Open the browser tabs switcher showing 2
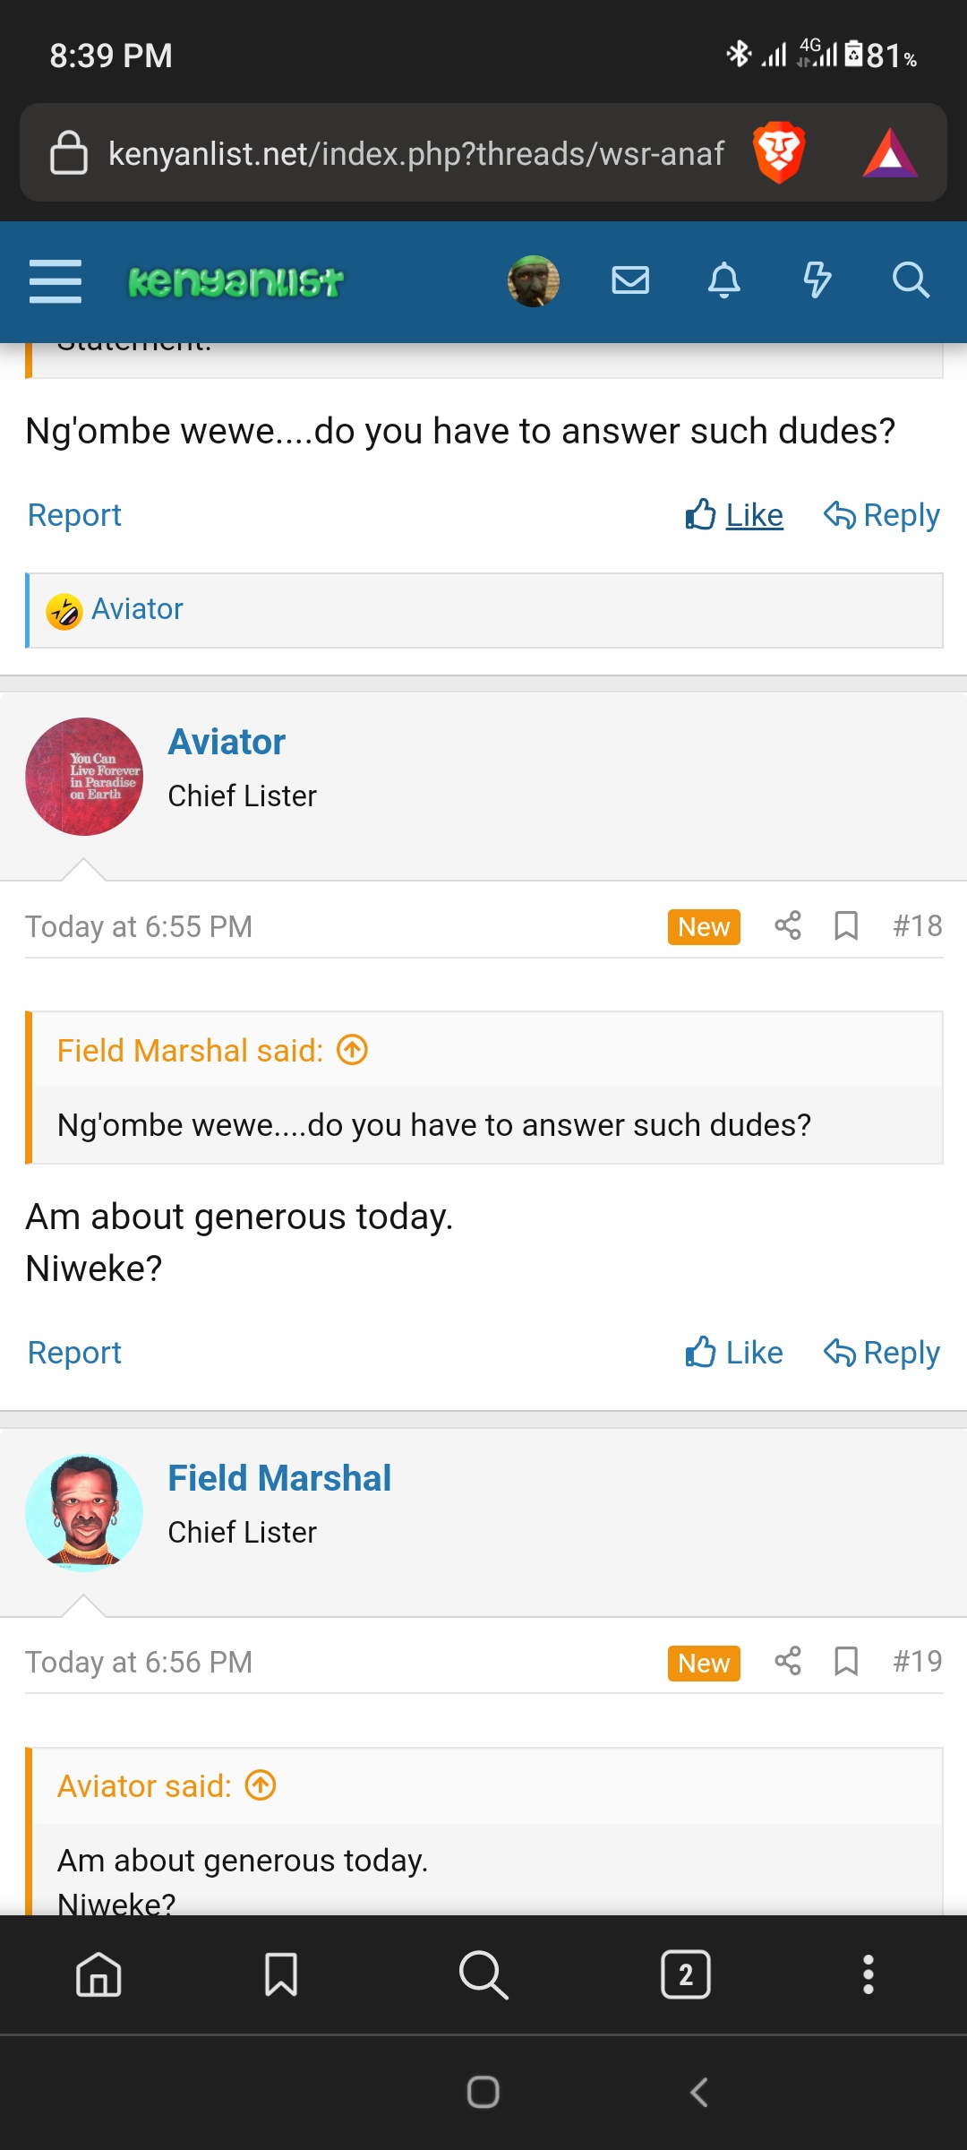This screenshot has width=967, height=2150. (x=686, y=1974)
